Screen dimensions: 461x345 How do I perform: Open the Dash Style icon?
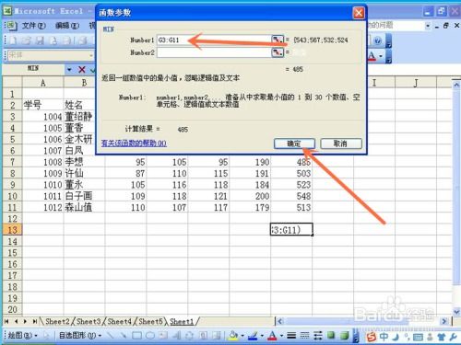click(304, 336)
